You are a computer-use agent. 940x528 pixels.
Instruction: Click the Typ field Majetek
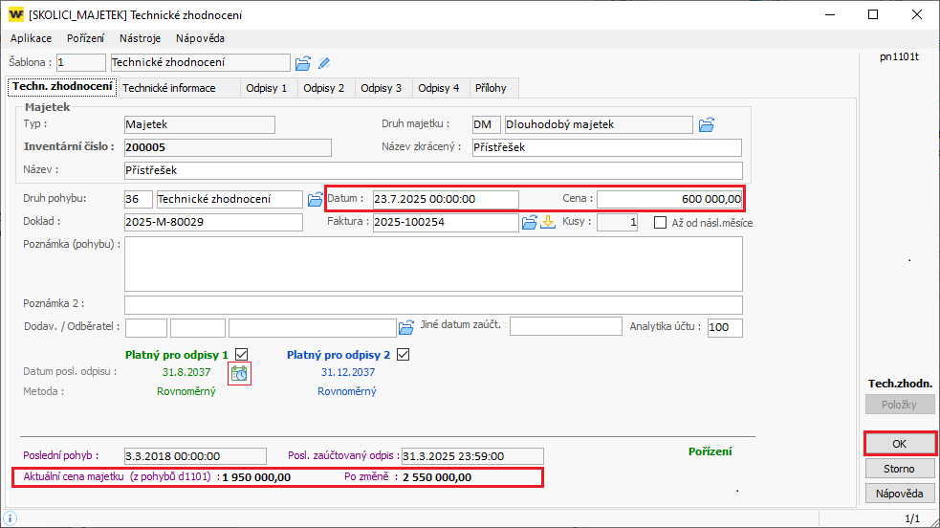click(x=200, y=124)
